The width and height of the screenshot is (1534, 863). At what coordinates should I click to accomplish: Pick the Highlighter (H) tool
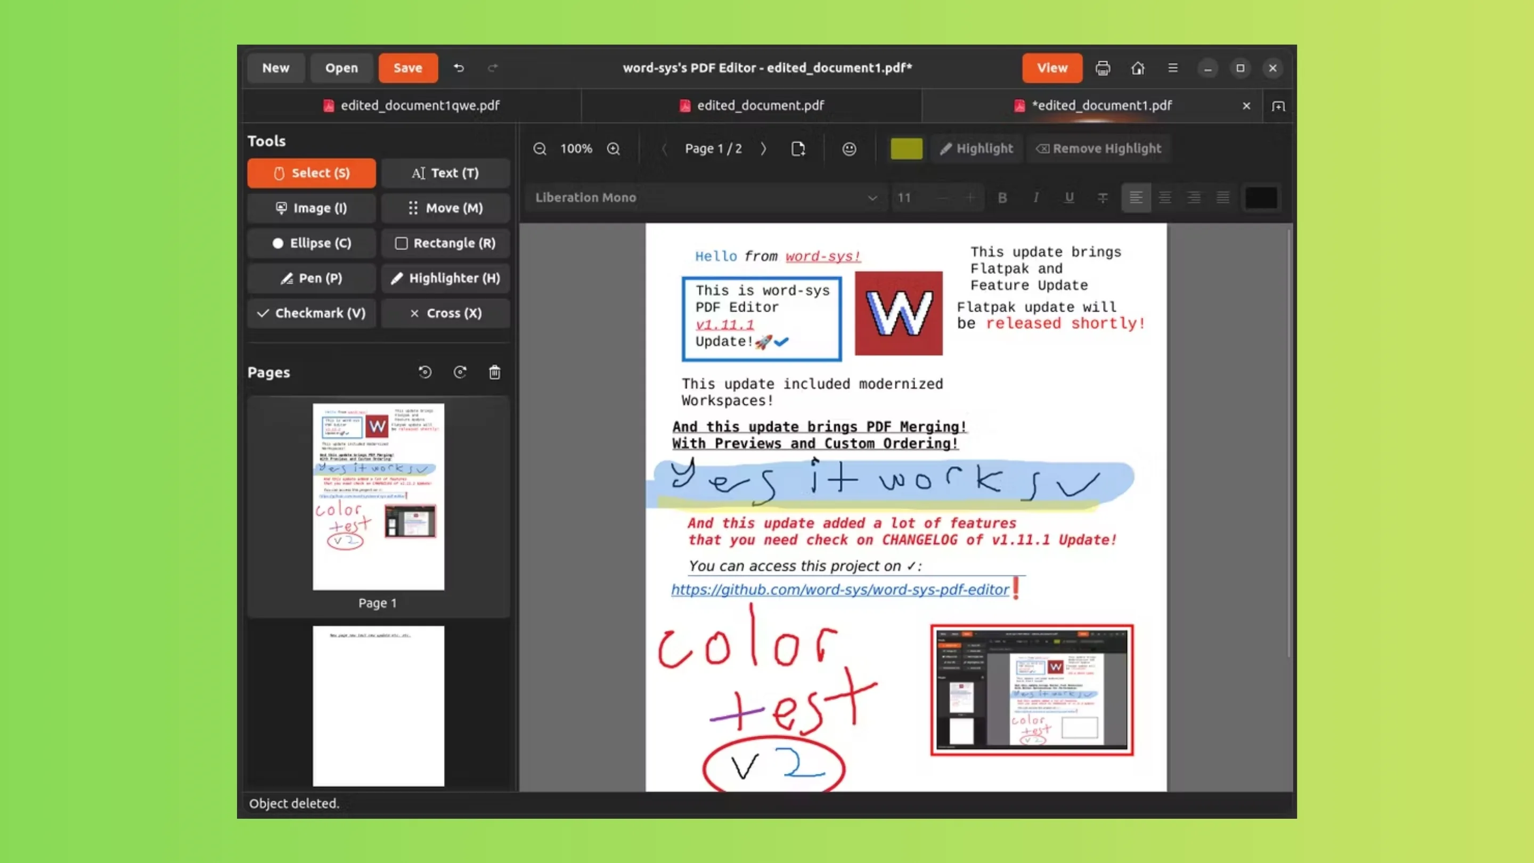(445, 279)
